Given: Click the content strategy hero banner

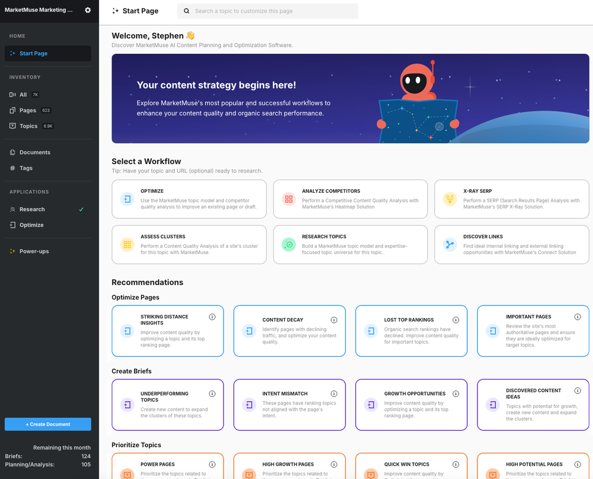Looking at the screenshot, I should pos(350,98).
